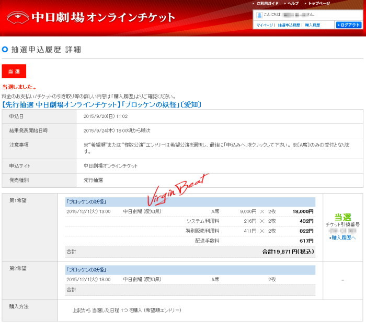Click the 9,000円 unit price

(248, 212)
